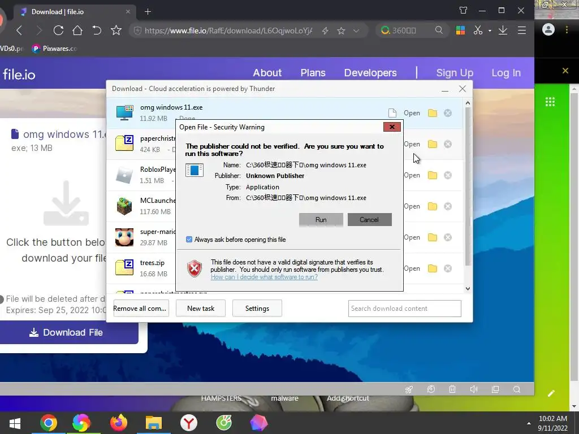Click search magnifier icon in 360 search box

[439, 31]
